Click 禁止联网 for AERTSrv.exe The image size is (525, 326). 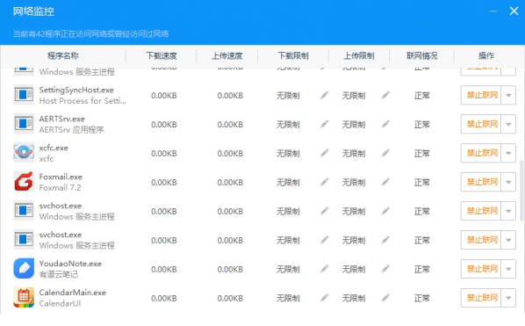481,124
